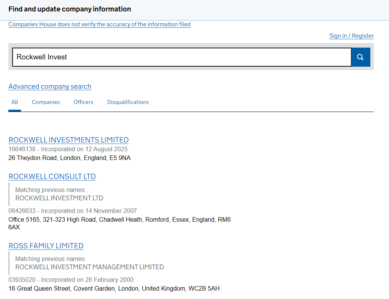Click the 06426633 incorporation details line
The image size is (389, 299).
coord(72,211)
